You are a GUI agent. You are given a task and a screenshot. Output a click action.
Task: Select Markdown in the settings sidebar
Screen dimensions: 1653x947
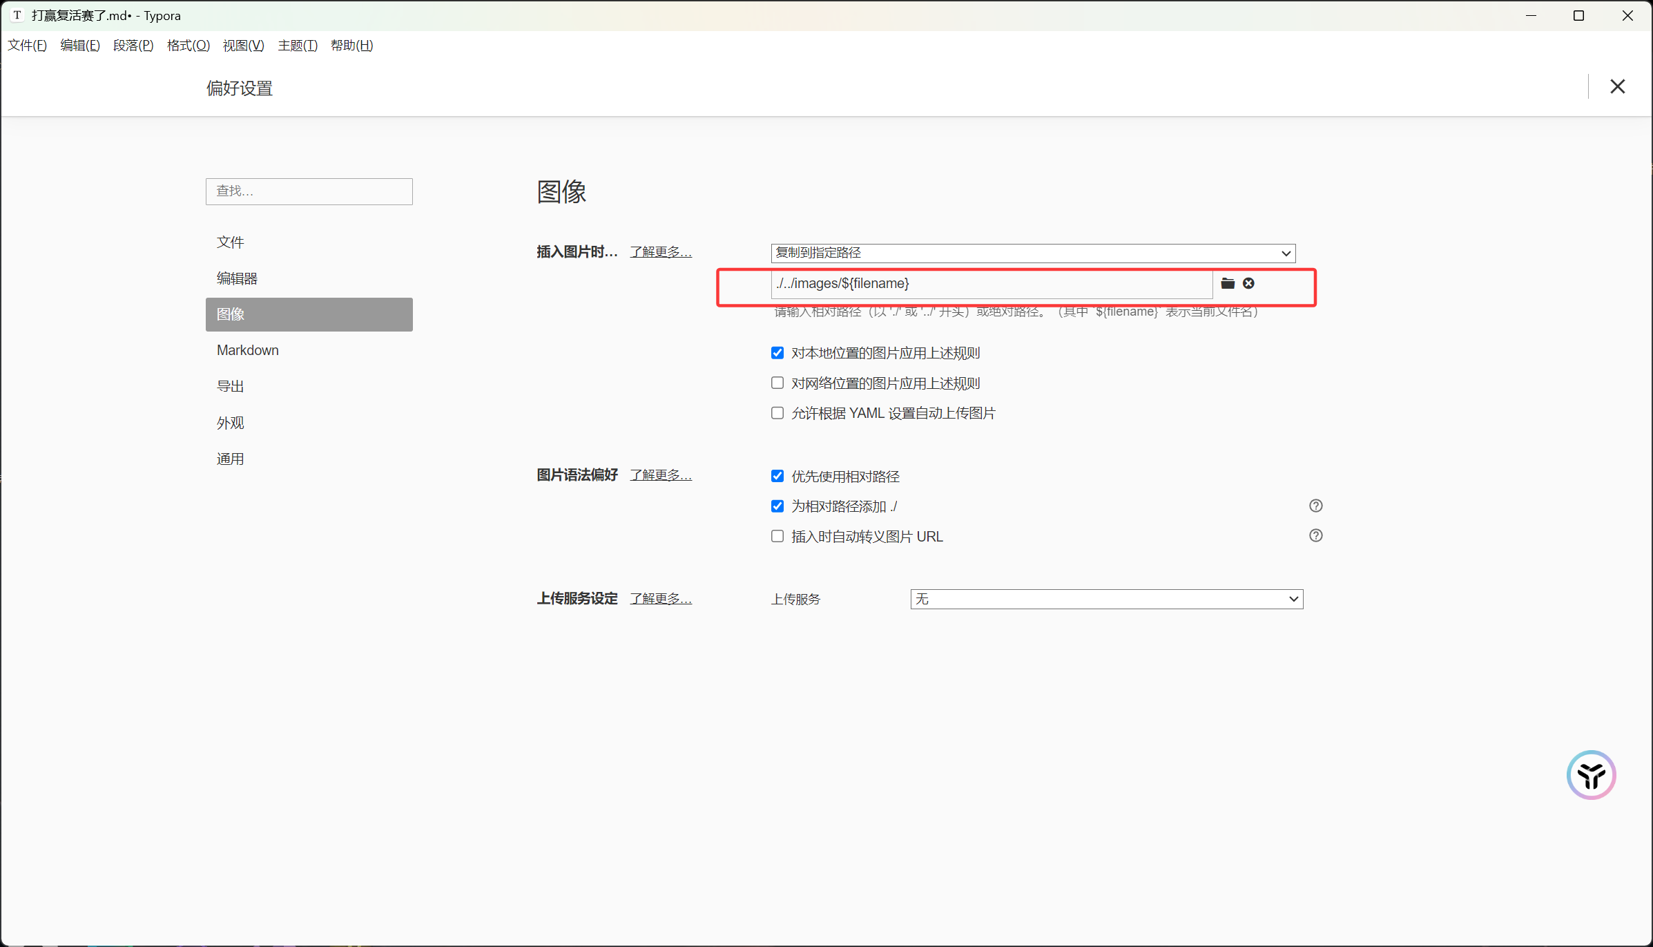coord(247,350)
